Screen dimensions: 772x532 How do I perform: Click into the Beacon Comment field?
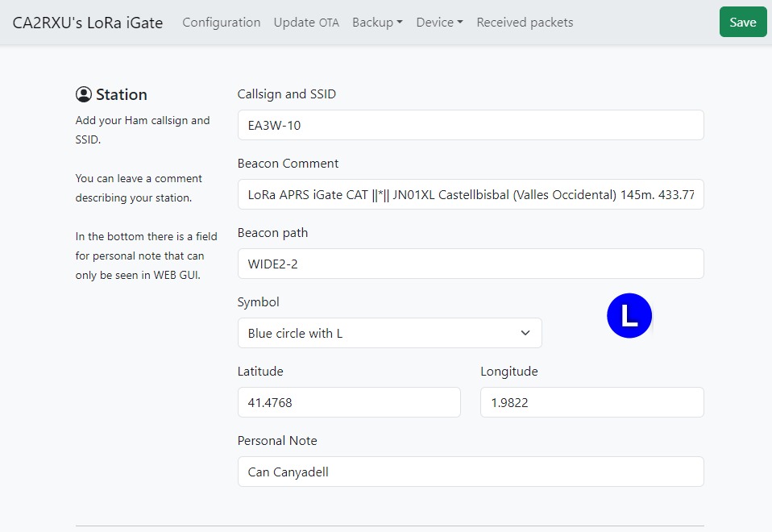click(470, 194)
